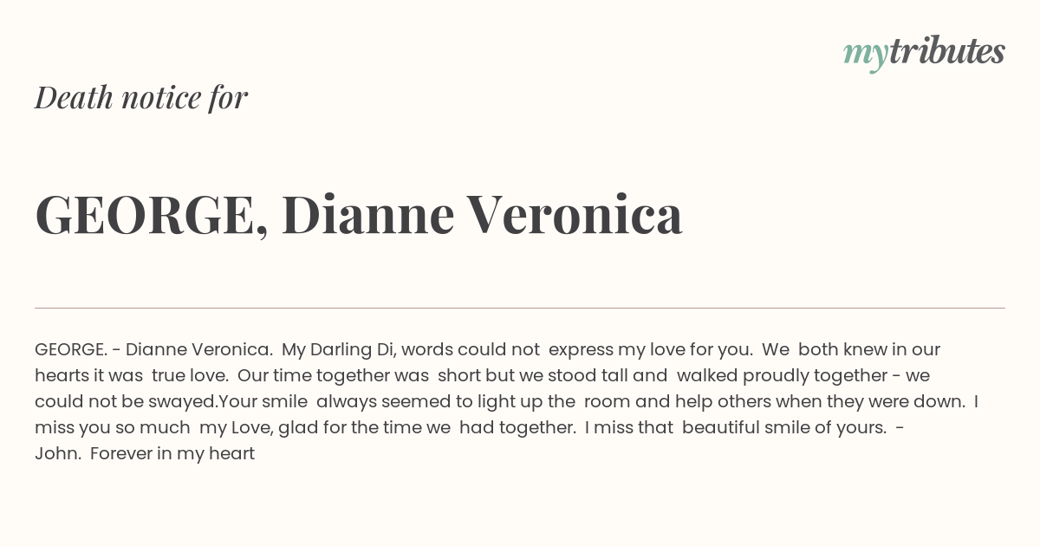Click "miss you so much" text
The width and height of the screenshot is (1040, 546).
[112, 428]
